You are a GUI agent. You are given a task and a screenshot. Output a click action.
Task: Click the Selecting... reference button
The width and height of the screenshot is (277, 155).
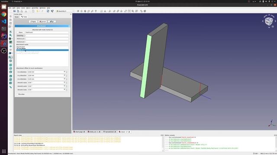pos(21,36)
